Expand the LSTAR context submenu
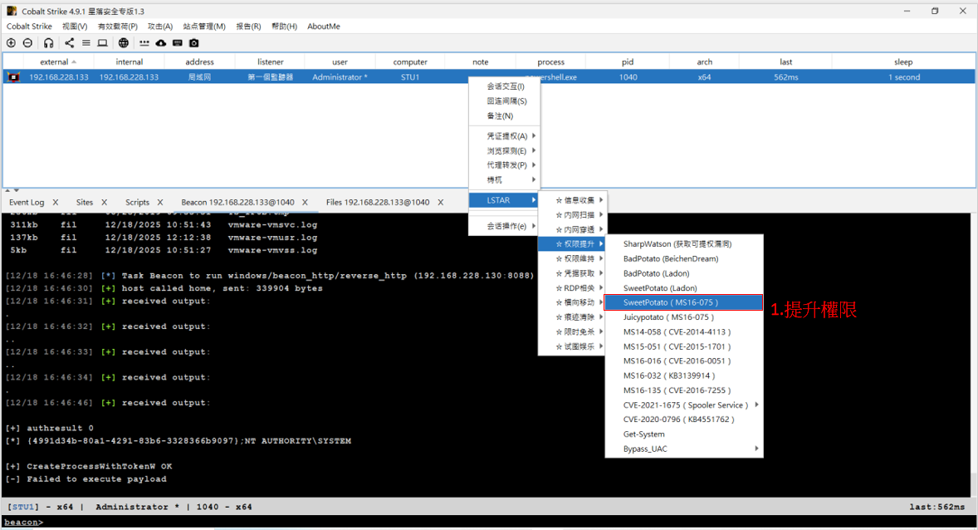978x530 pixels. pos(504,199)
